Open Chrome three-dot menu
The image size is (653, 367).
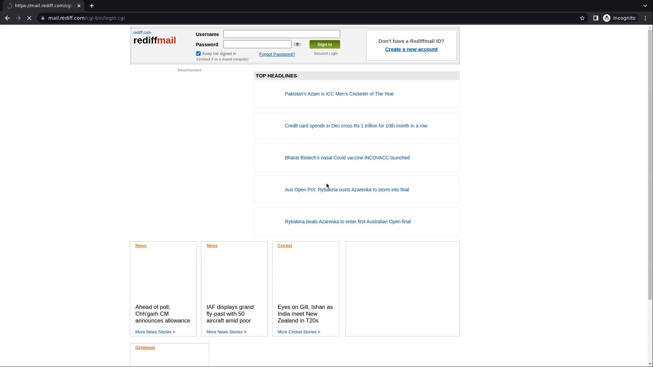pos(646,18)
